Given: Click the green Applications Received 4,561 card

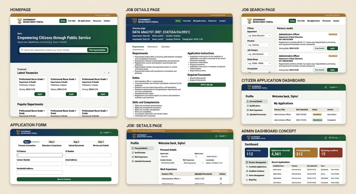Looking at the screenshot, I should coord(281,153).
